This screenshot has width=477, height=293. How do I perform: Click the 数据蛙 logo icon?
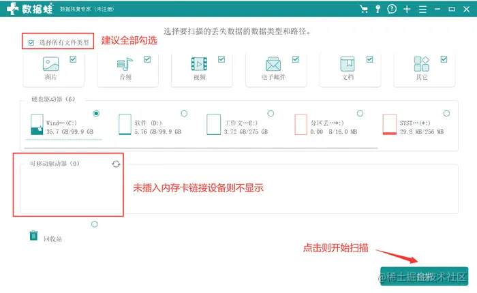click(13, 9)
